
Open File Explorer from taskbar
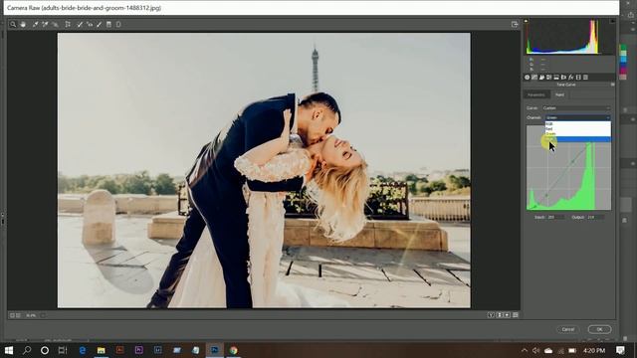(x=102, y=350)
